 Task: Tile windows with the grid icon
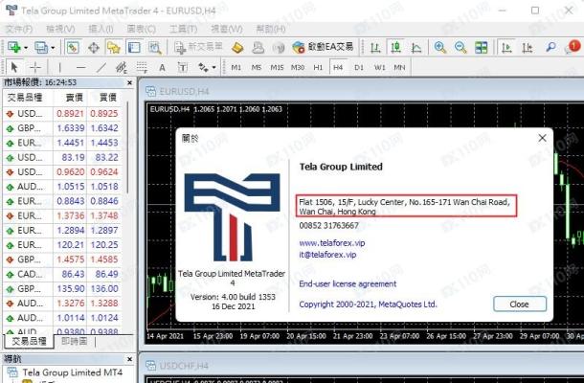(482, 47)
